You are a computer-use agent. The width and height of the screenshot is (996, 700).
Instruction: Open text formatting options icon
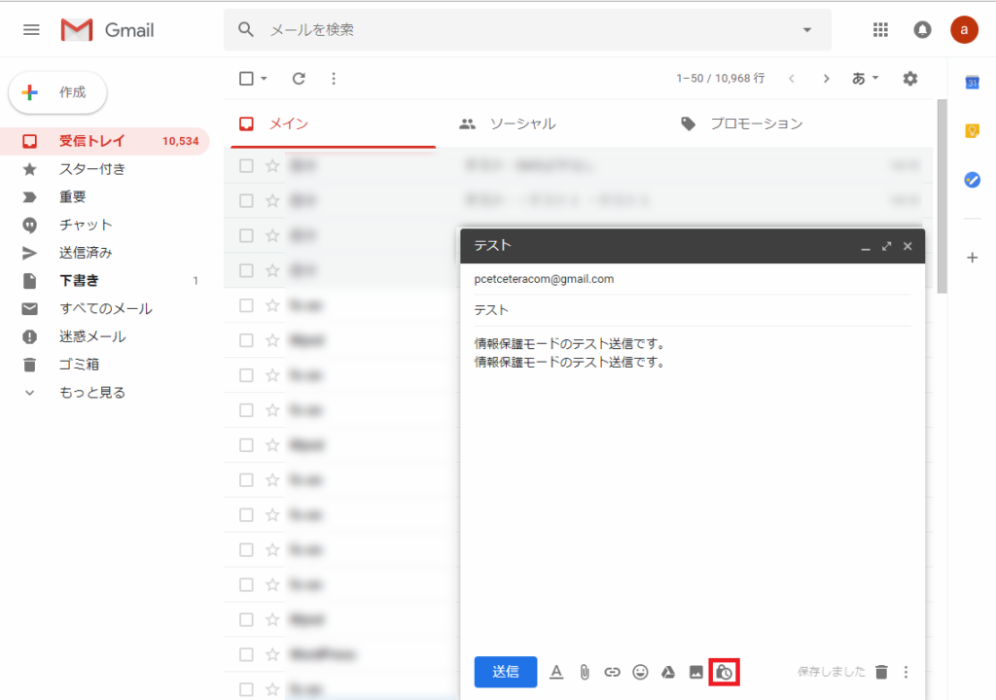[556, 672]
